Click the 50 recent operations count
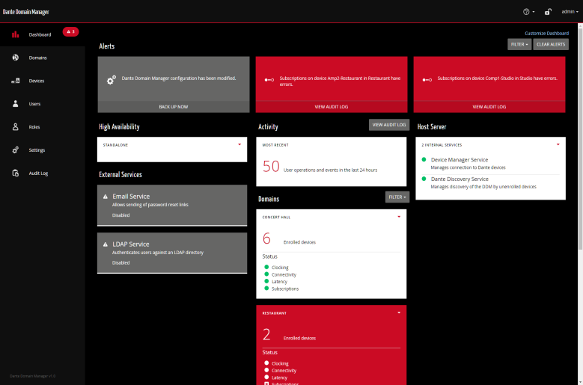This screenshot has width=583, height=385. [x=271, y=166]
